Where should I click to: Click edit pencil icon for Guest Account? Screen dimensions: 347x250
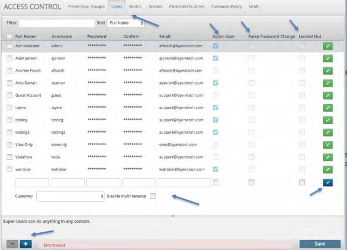coord(328,95)
